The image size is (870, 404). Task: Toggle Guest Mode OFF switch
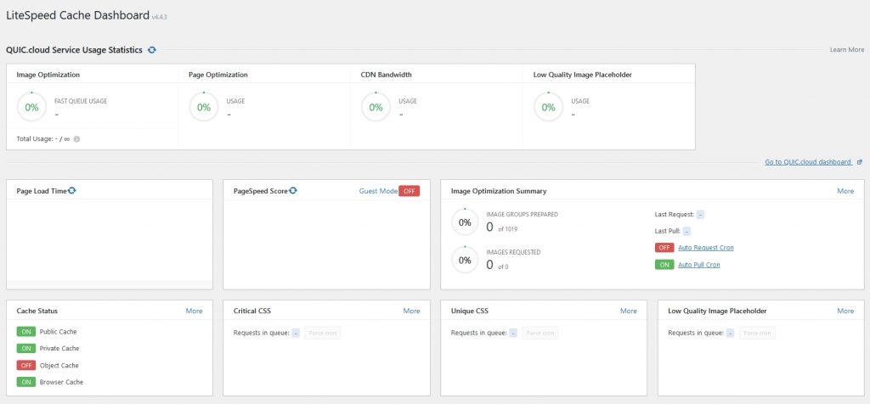pos(410,191)
